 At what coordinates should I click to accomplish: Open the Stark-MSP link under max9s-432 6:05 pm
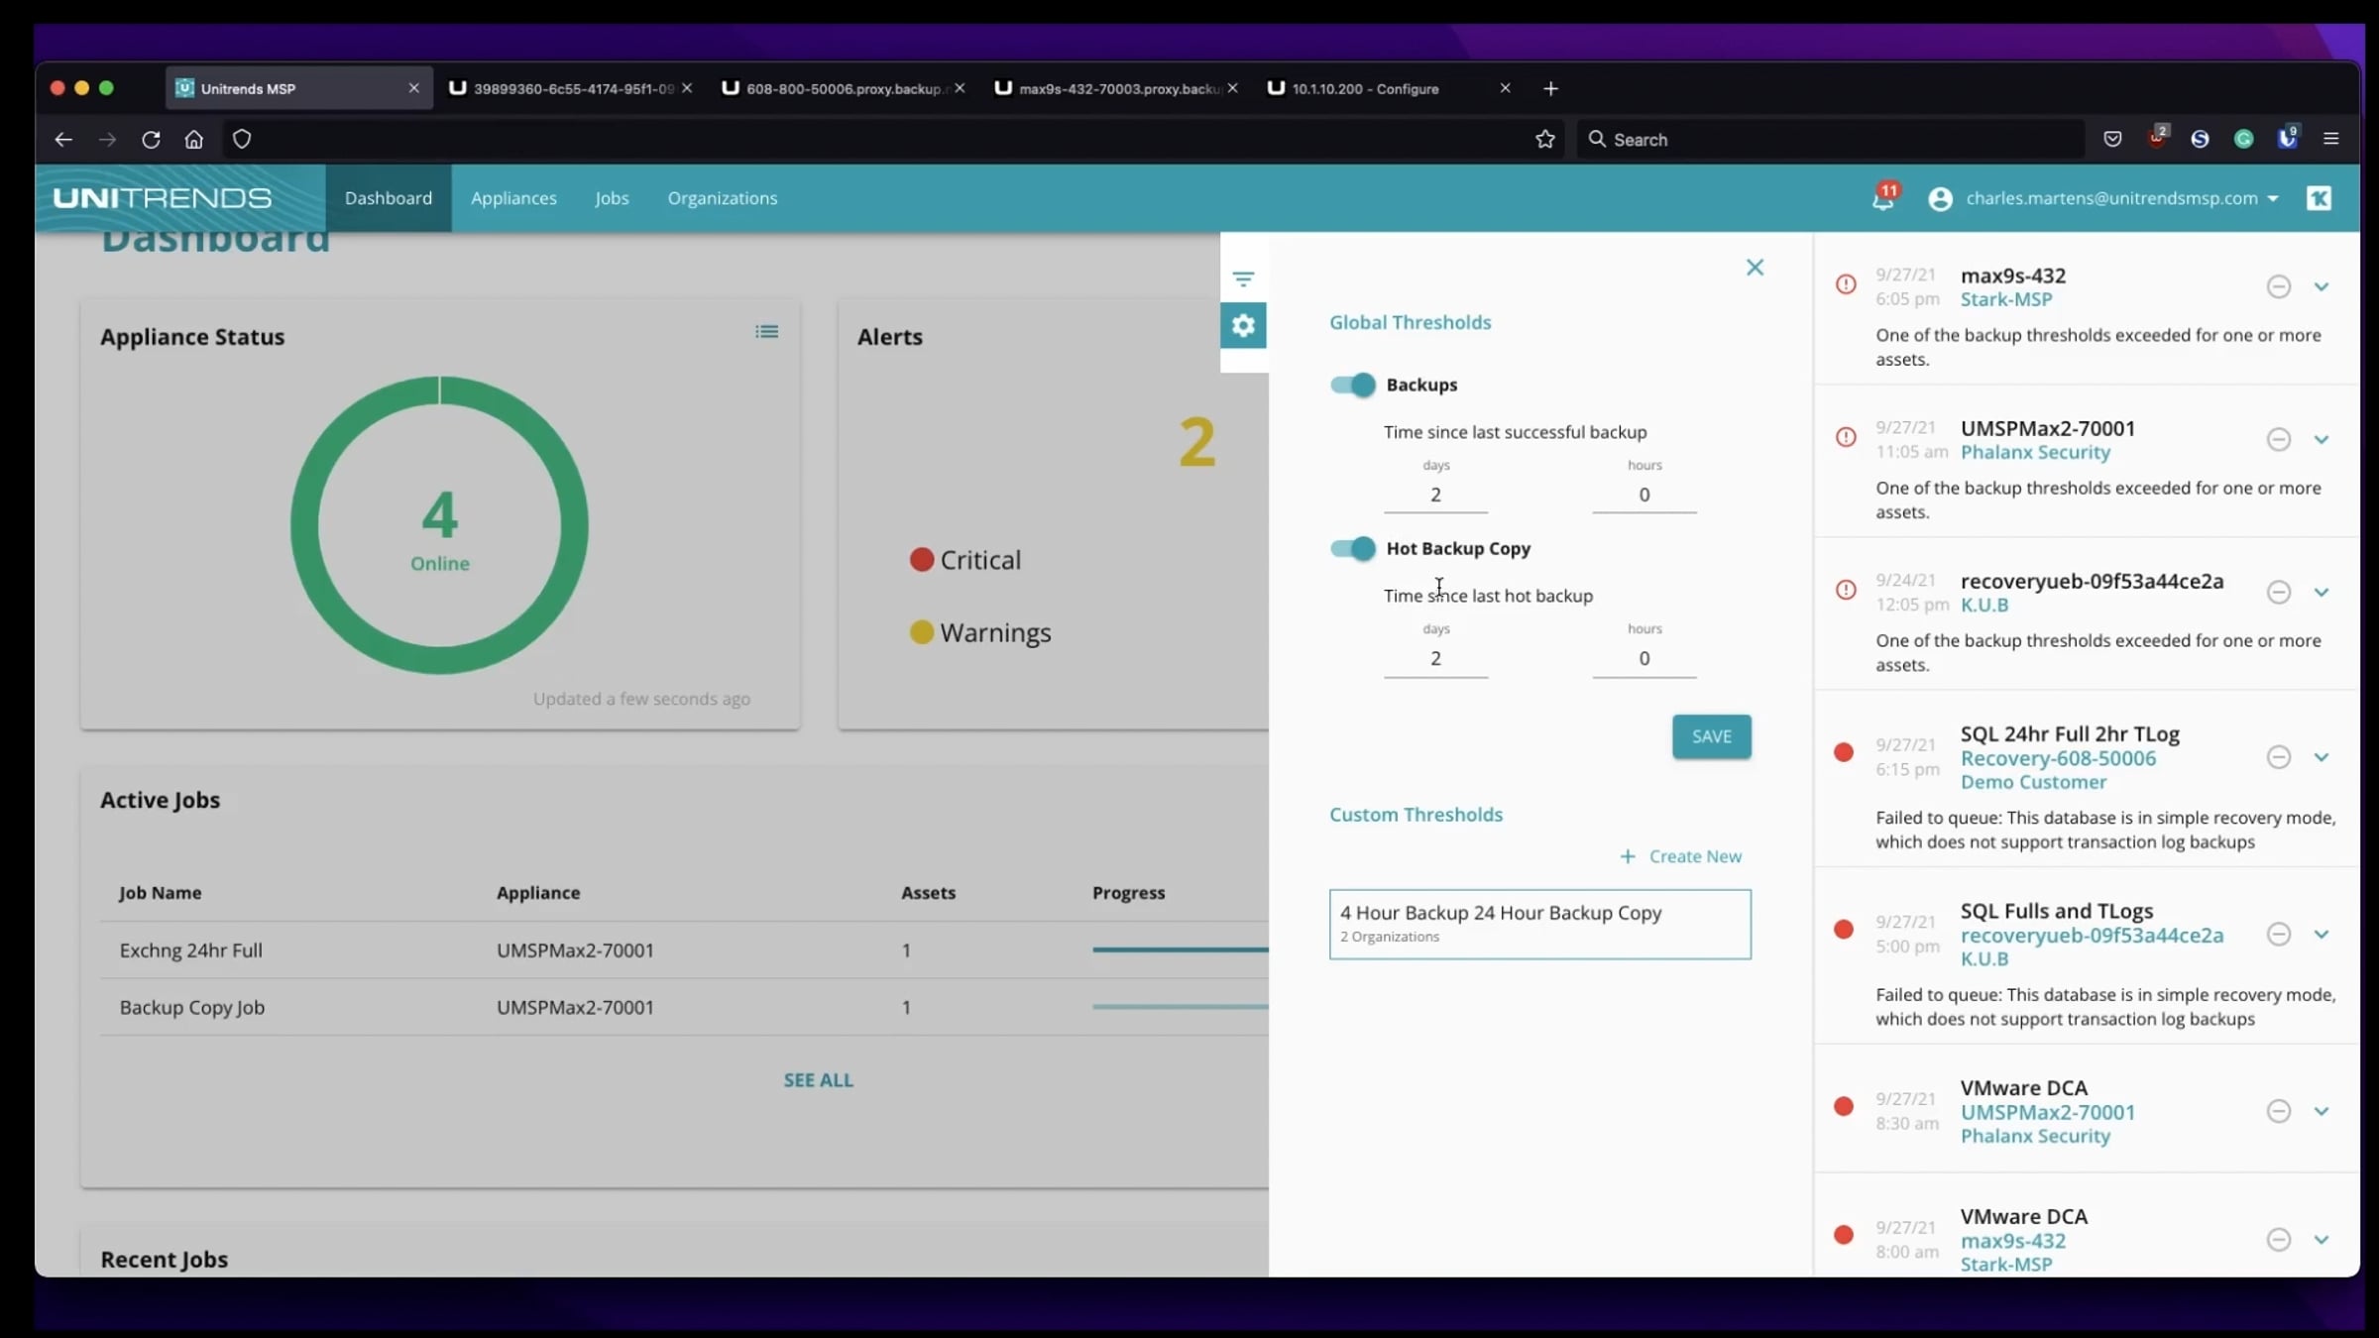coord(2006,299)
